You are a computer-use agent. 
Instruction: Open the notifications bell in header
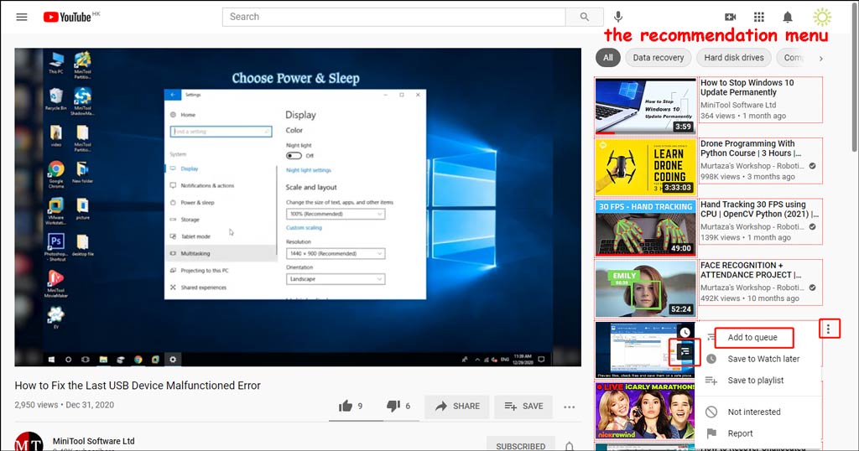787,17
